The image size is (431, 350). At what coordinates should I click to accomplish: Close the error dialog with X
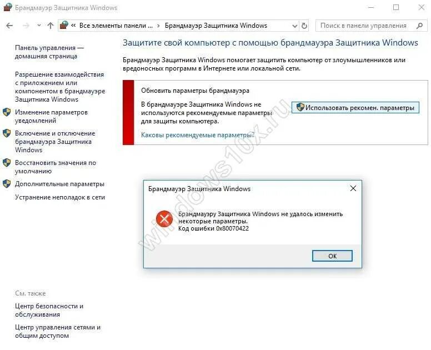tap(353, 188)
